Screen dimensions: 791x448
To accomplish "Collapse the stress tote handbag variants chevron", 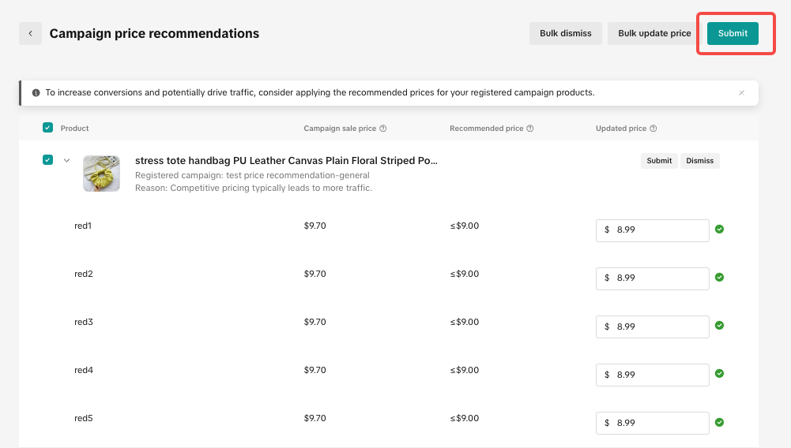I will [67, 160].
